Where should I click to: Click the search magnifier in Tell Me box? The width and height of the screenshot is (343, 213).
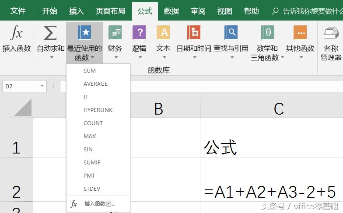275,11
